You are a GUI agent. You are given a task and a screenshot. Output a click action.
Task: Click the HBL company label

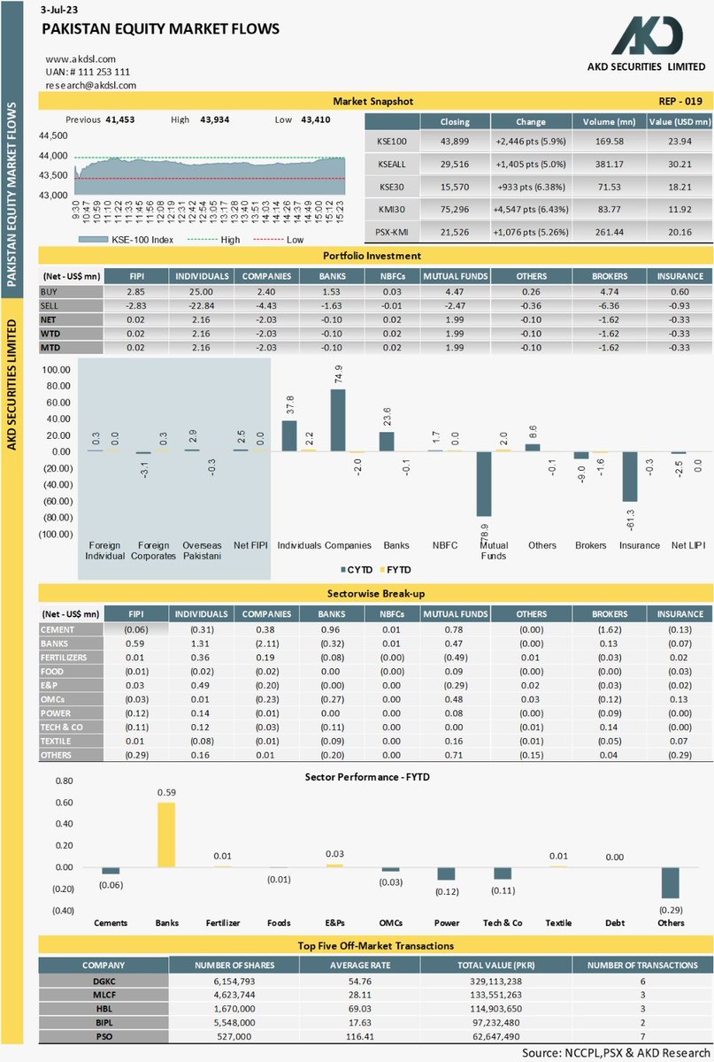103,1007
